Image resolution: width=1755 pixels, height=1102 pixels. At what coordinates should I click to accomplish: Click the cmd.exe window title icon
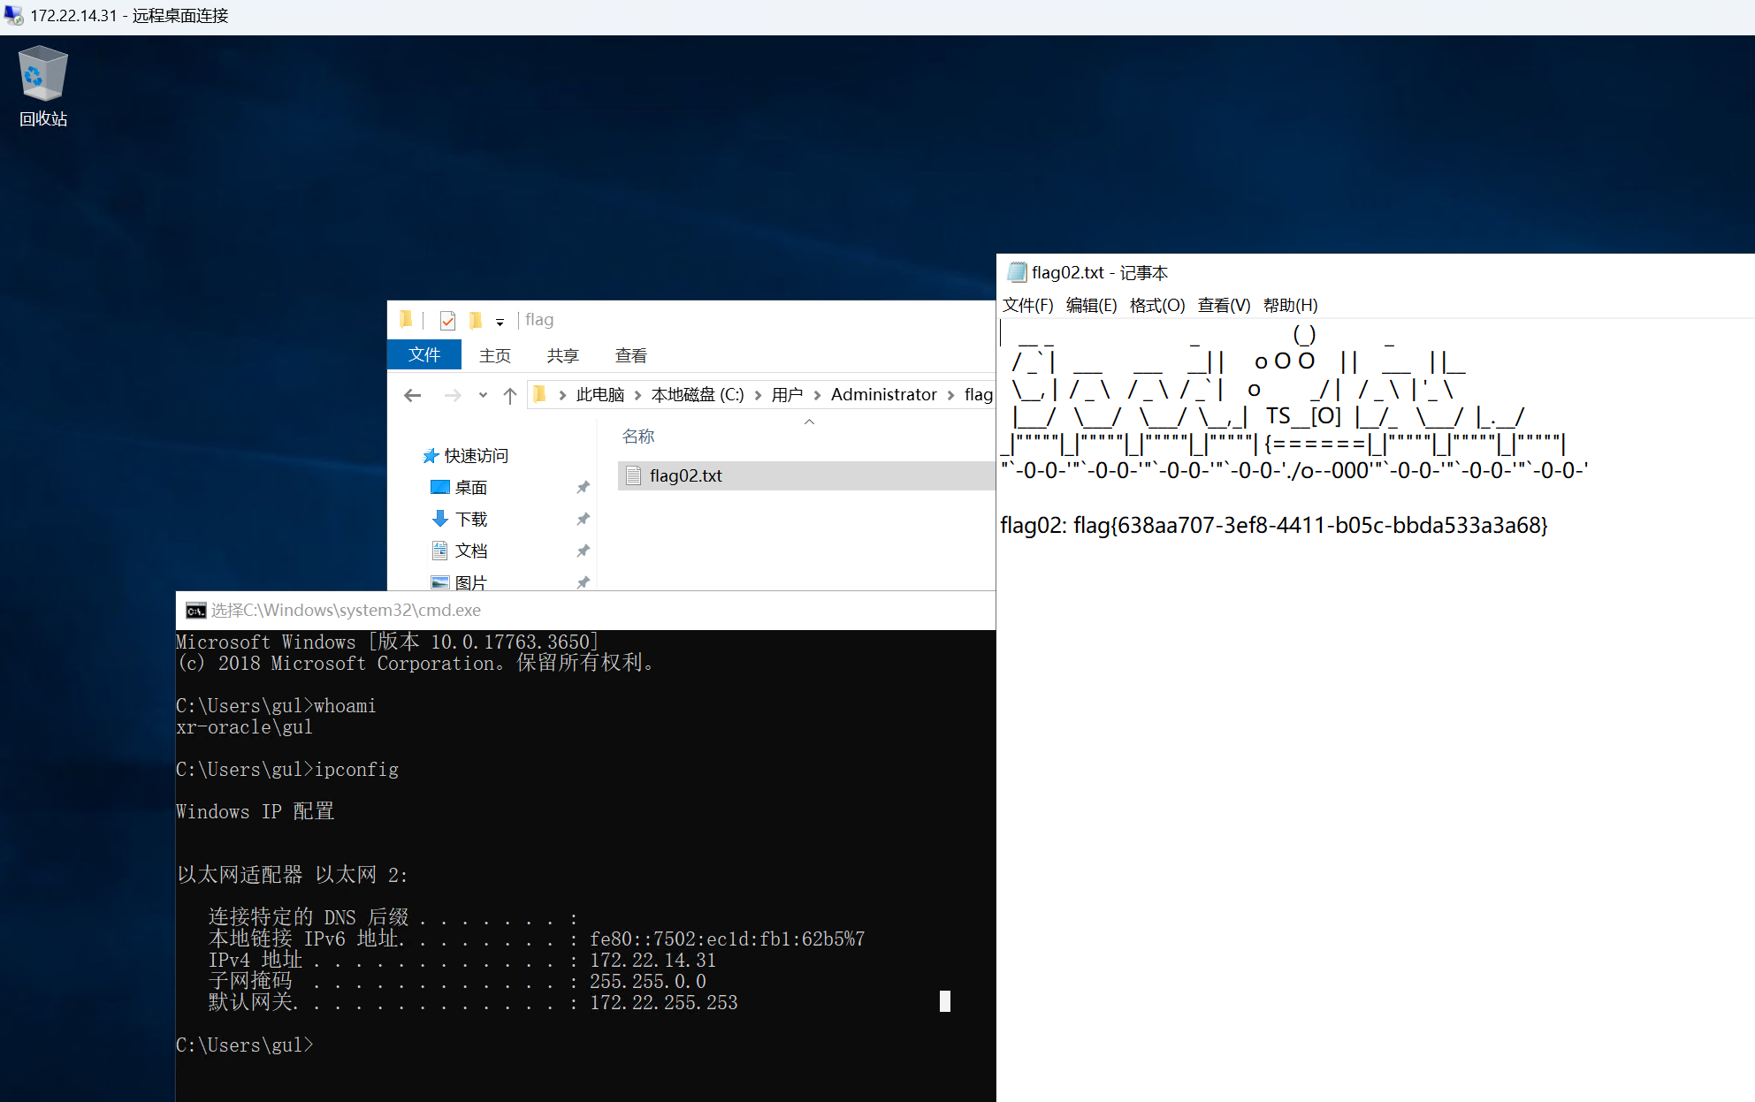(x=195, y=611)
